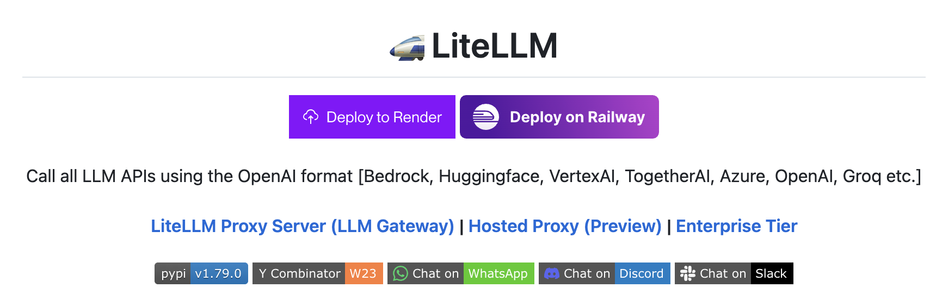Open the Hosted Proxy (Preview) link
The height and width of the screenshot is (300, 936).
click(x=565, y=226)
